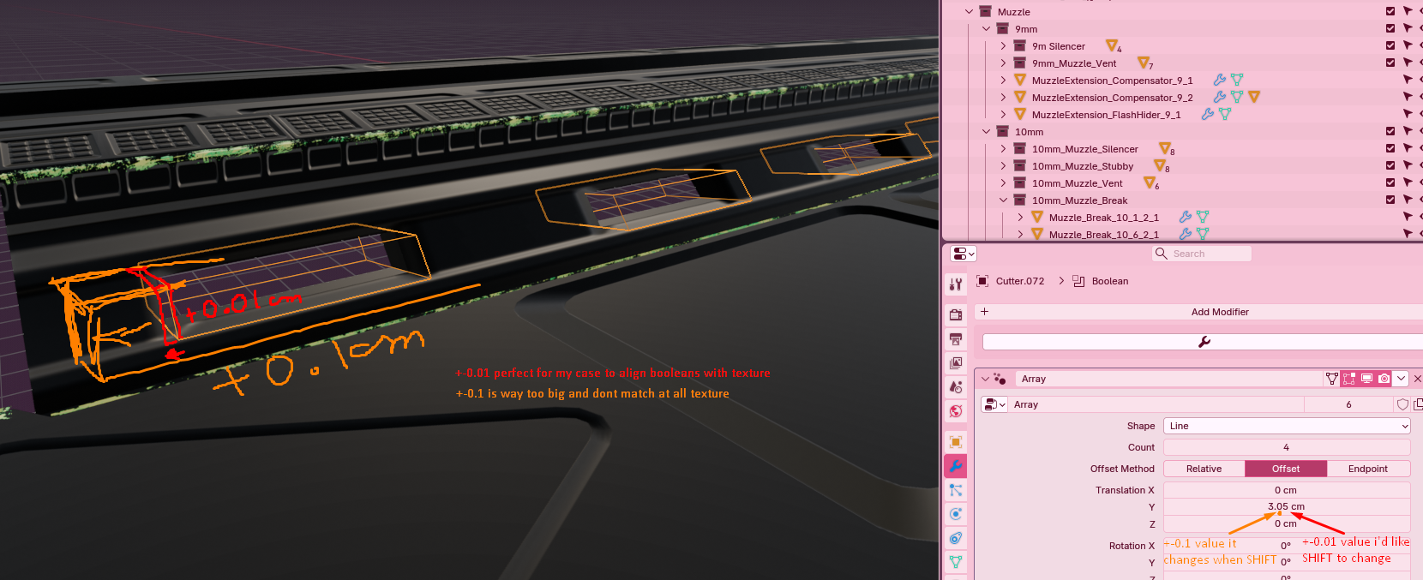The height and width of the screenshot is (580, 1423).
Task: Open the Shape dropdown set to Line
Action: (1287, 426)
